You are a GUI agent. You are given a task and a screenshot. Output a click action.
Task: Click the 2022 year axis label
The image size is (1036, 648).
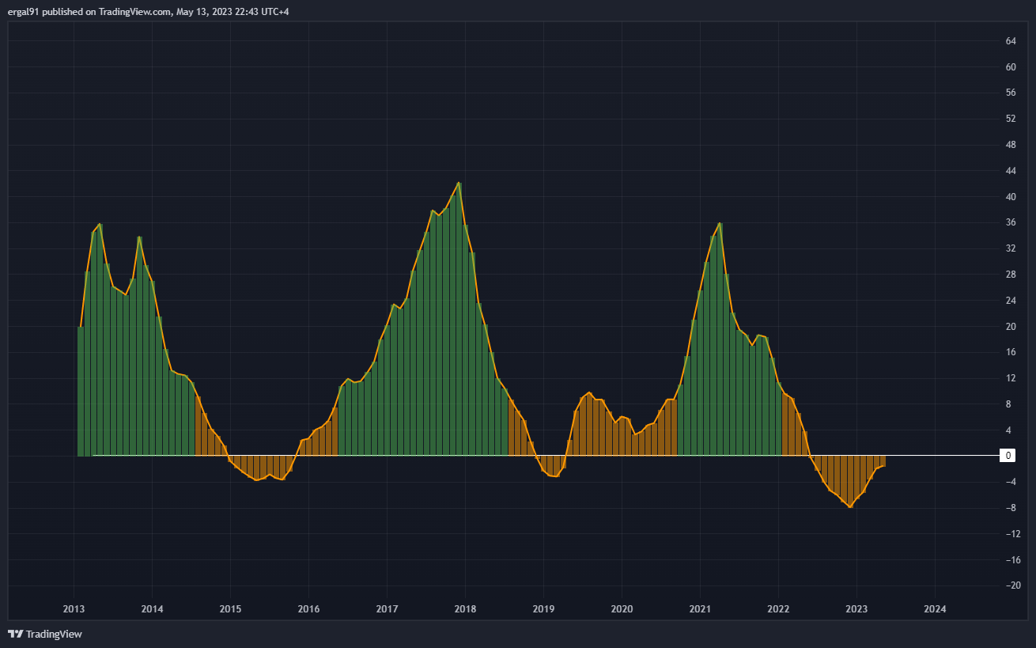tap(778, 608)
